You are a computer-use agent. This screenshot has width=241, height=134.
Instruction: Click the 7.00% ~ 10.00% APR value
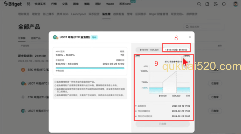click(x=65, y=55)
